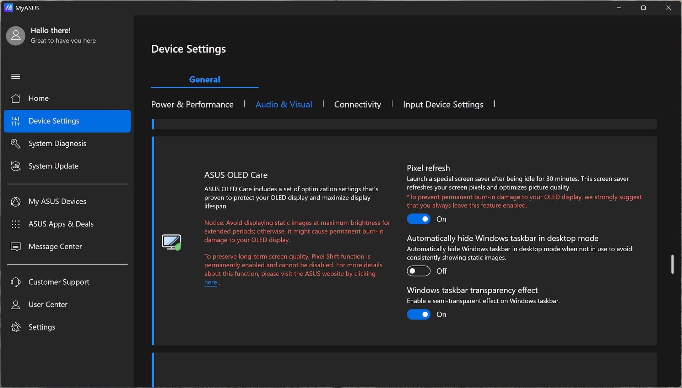Open Message Center icon

point(16,246)
